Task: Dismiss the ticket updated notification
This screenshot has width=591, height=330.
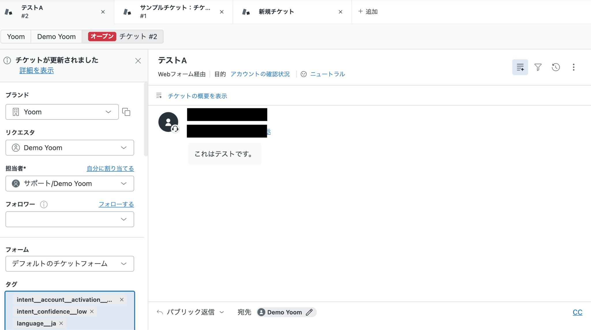Action: pos(138,61)
